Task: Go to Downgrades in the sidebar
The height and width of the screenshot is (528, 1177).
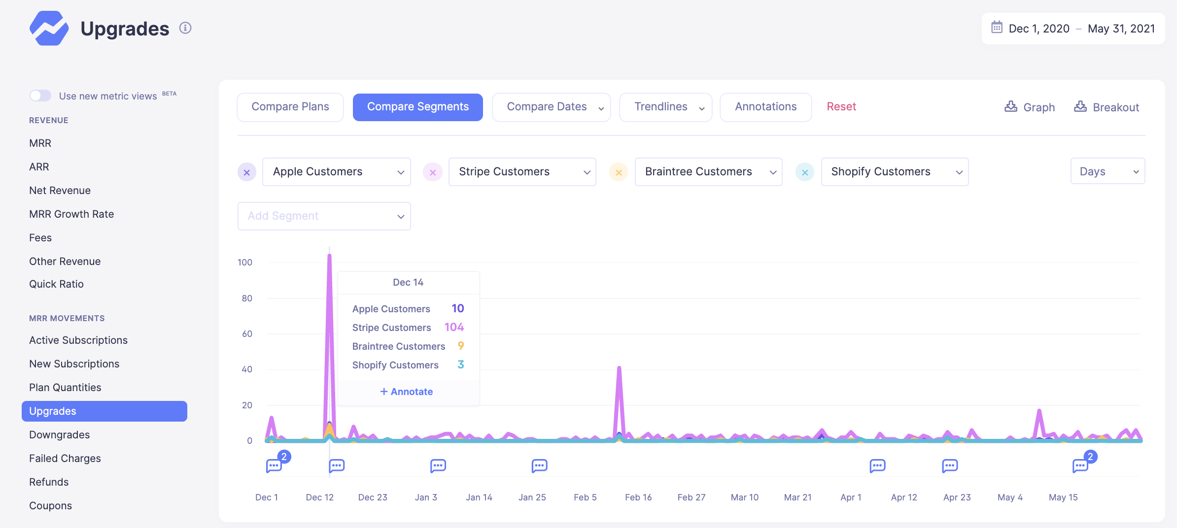Action: coord(59,434)
